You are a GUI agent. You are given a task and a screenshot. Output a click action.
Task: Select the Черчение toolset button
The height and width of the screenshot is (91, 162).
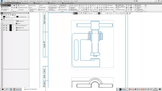pos(6,5)
